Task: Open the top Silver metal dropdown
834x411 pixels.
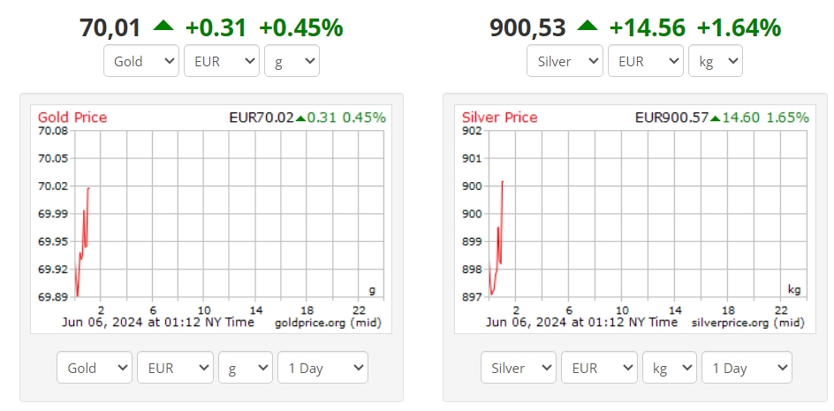Action: 565,61
